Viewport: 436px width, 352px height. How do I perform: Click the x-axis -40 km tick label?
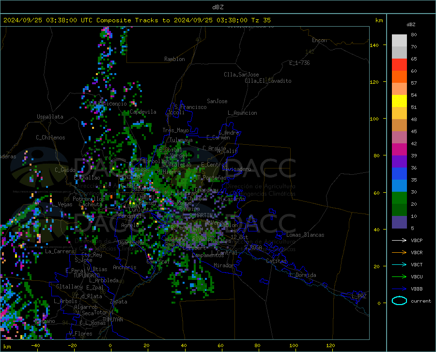pos(35,345)
